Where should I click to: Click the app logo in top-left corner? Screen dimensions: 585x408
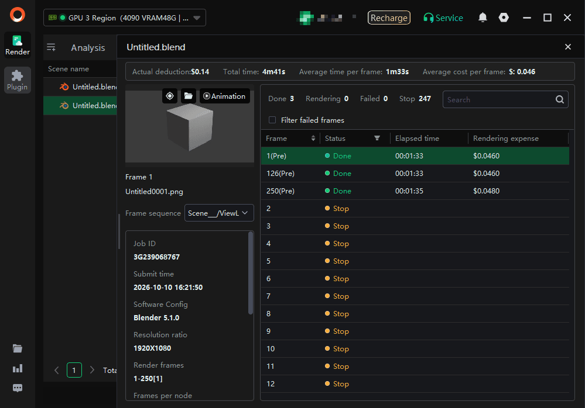tap(18, 15)
